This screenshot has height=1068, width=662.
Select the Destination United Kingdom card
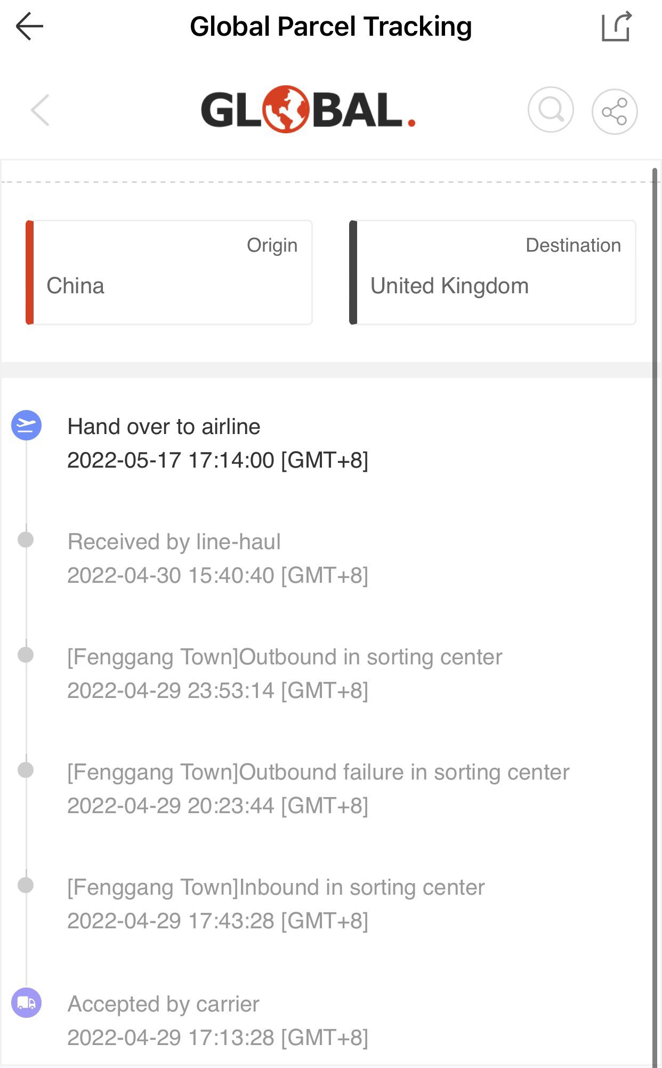point(493,272)
